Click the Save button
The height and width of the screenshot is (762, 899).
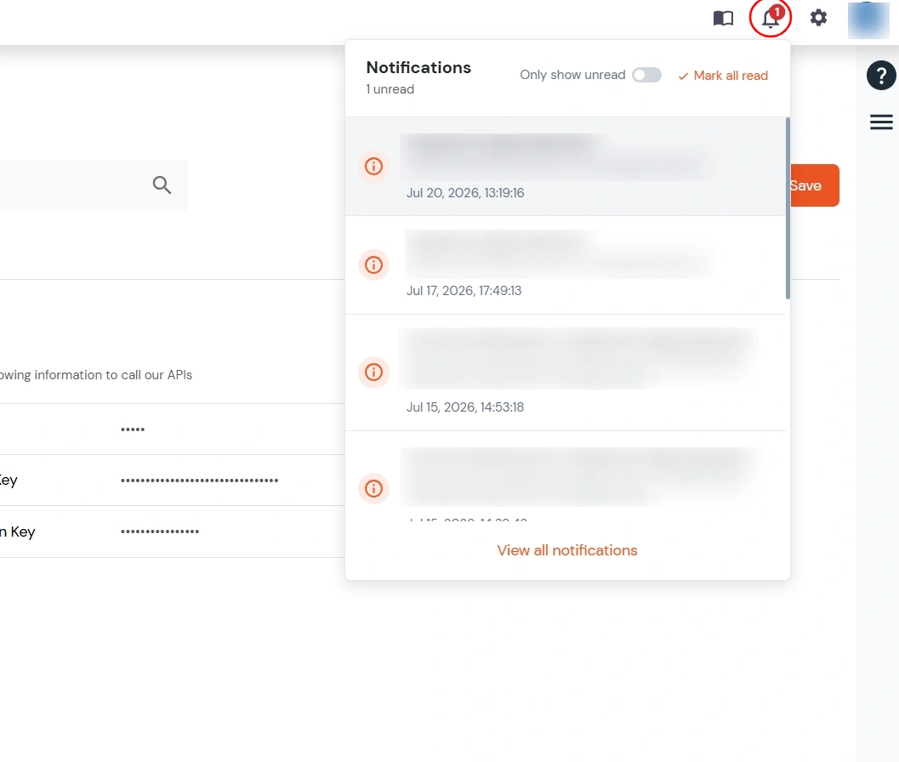[x=814, y=185]
